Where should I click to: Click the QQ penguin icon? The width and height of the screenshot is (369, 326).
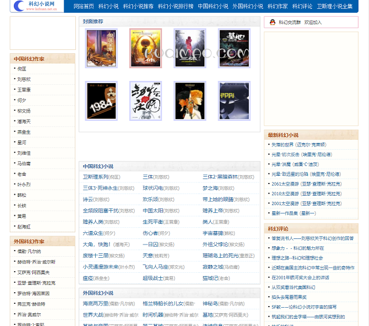[272, 22]
